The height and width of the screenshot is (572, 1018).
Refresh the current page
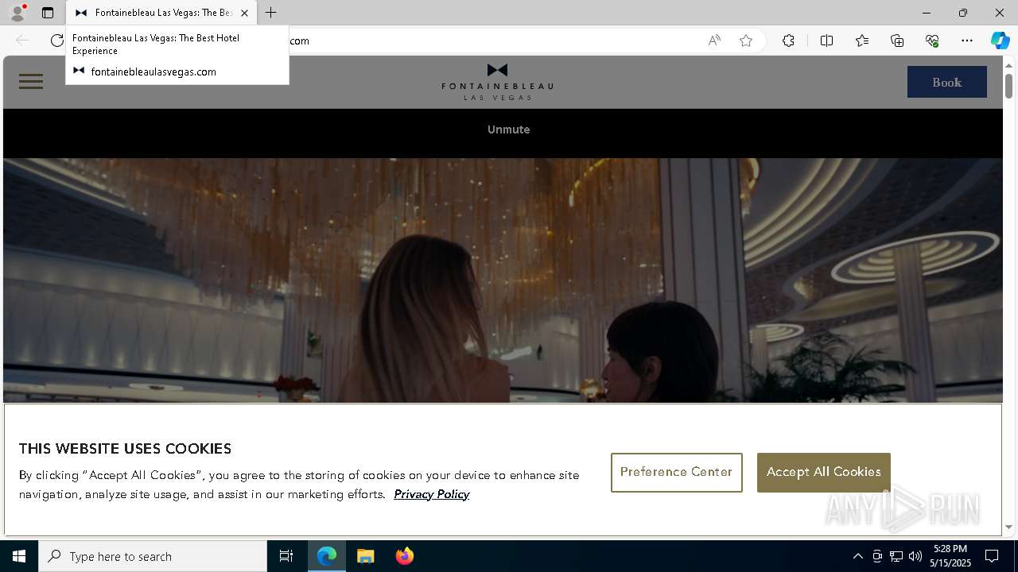click(56, 41)
